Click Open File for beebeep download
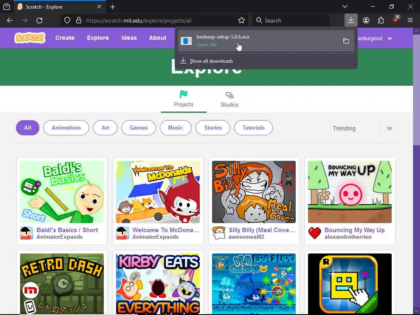Screen dimensions: 420x315 (207, 45)
